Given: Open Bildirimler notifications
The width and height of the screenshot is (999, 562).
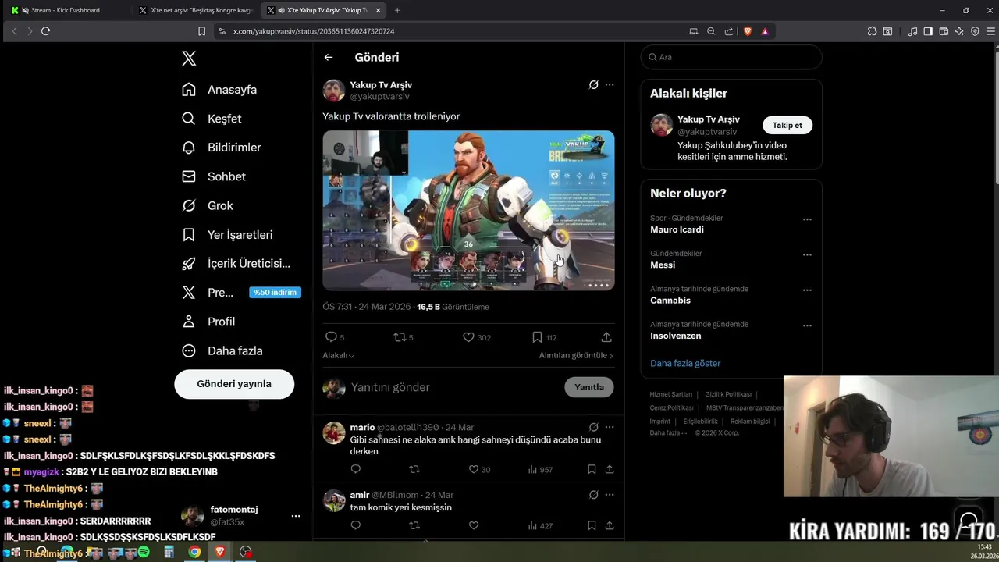Looking at the screenshot, I should 222,148.
